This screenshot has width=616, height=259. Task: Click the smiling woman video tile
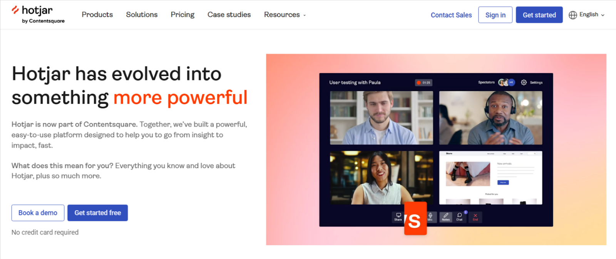[x=382, y=178]
